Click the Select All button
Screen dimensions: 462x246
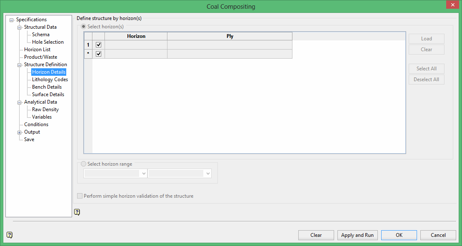click(x=426, y=69)
